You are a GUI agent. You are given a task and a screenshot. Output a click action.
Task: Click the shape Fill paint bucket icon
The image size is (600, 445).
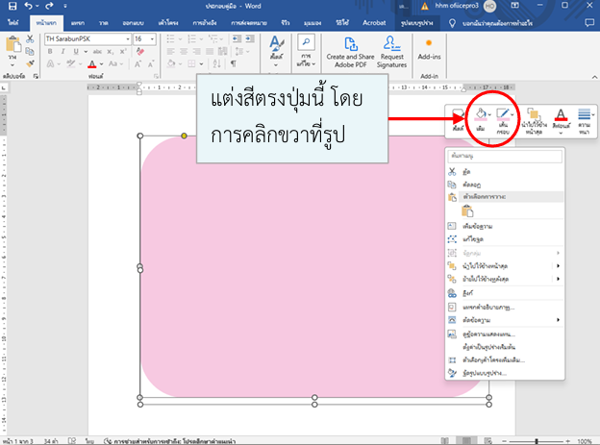pos(480,114)
